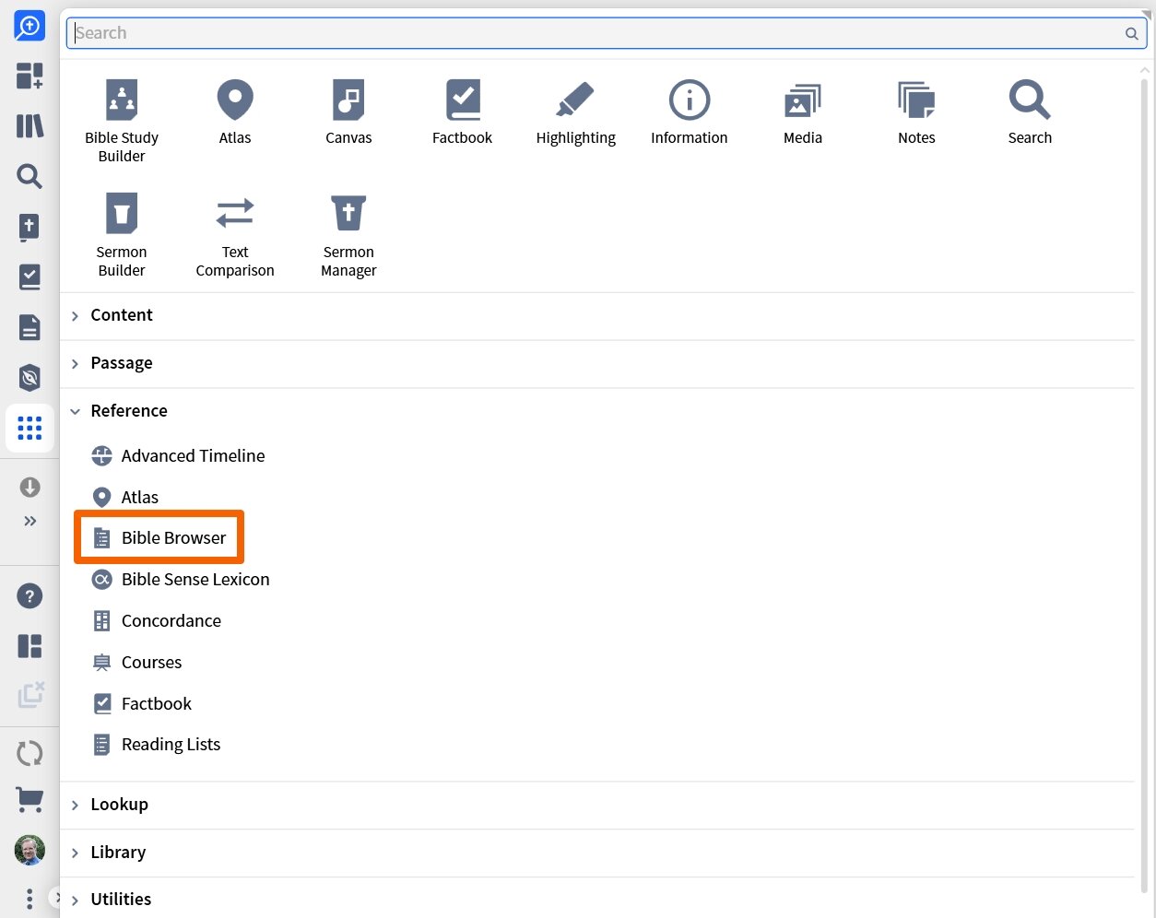Open the Layouts icon in sidebar
Viewport: 1156px width, 918px height.
click(x=29, y=646)
